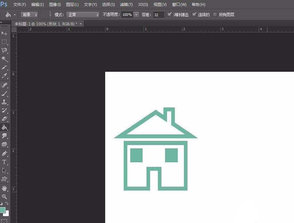Select the Clone Stamp tool
294x223 pixels.
[5, 101]
